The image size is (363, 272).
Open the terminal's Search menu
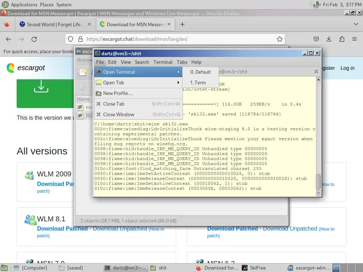coord(142,62)
